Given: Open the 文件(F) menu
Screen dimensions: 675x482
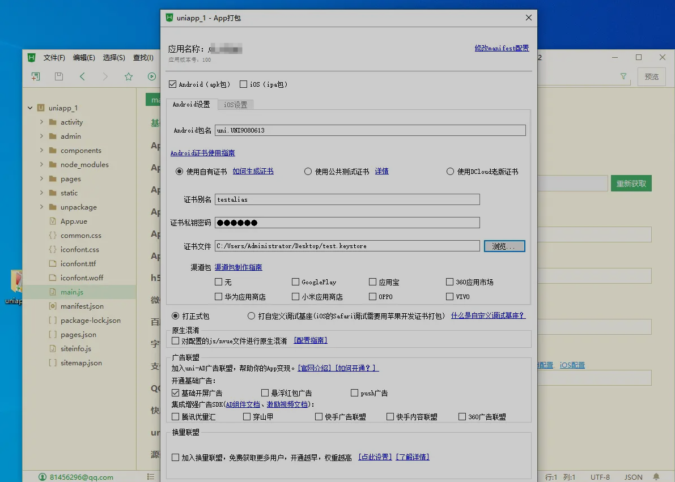Looking at the screenshot, I should [x=54, y=58].
